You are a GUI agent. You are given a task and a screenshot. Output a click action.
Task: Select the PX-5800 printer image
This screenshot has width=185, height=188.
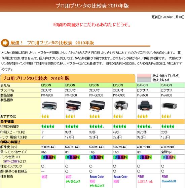click(49, 106)
